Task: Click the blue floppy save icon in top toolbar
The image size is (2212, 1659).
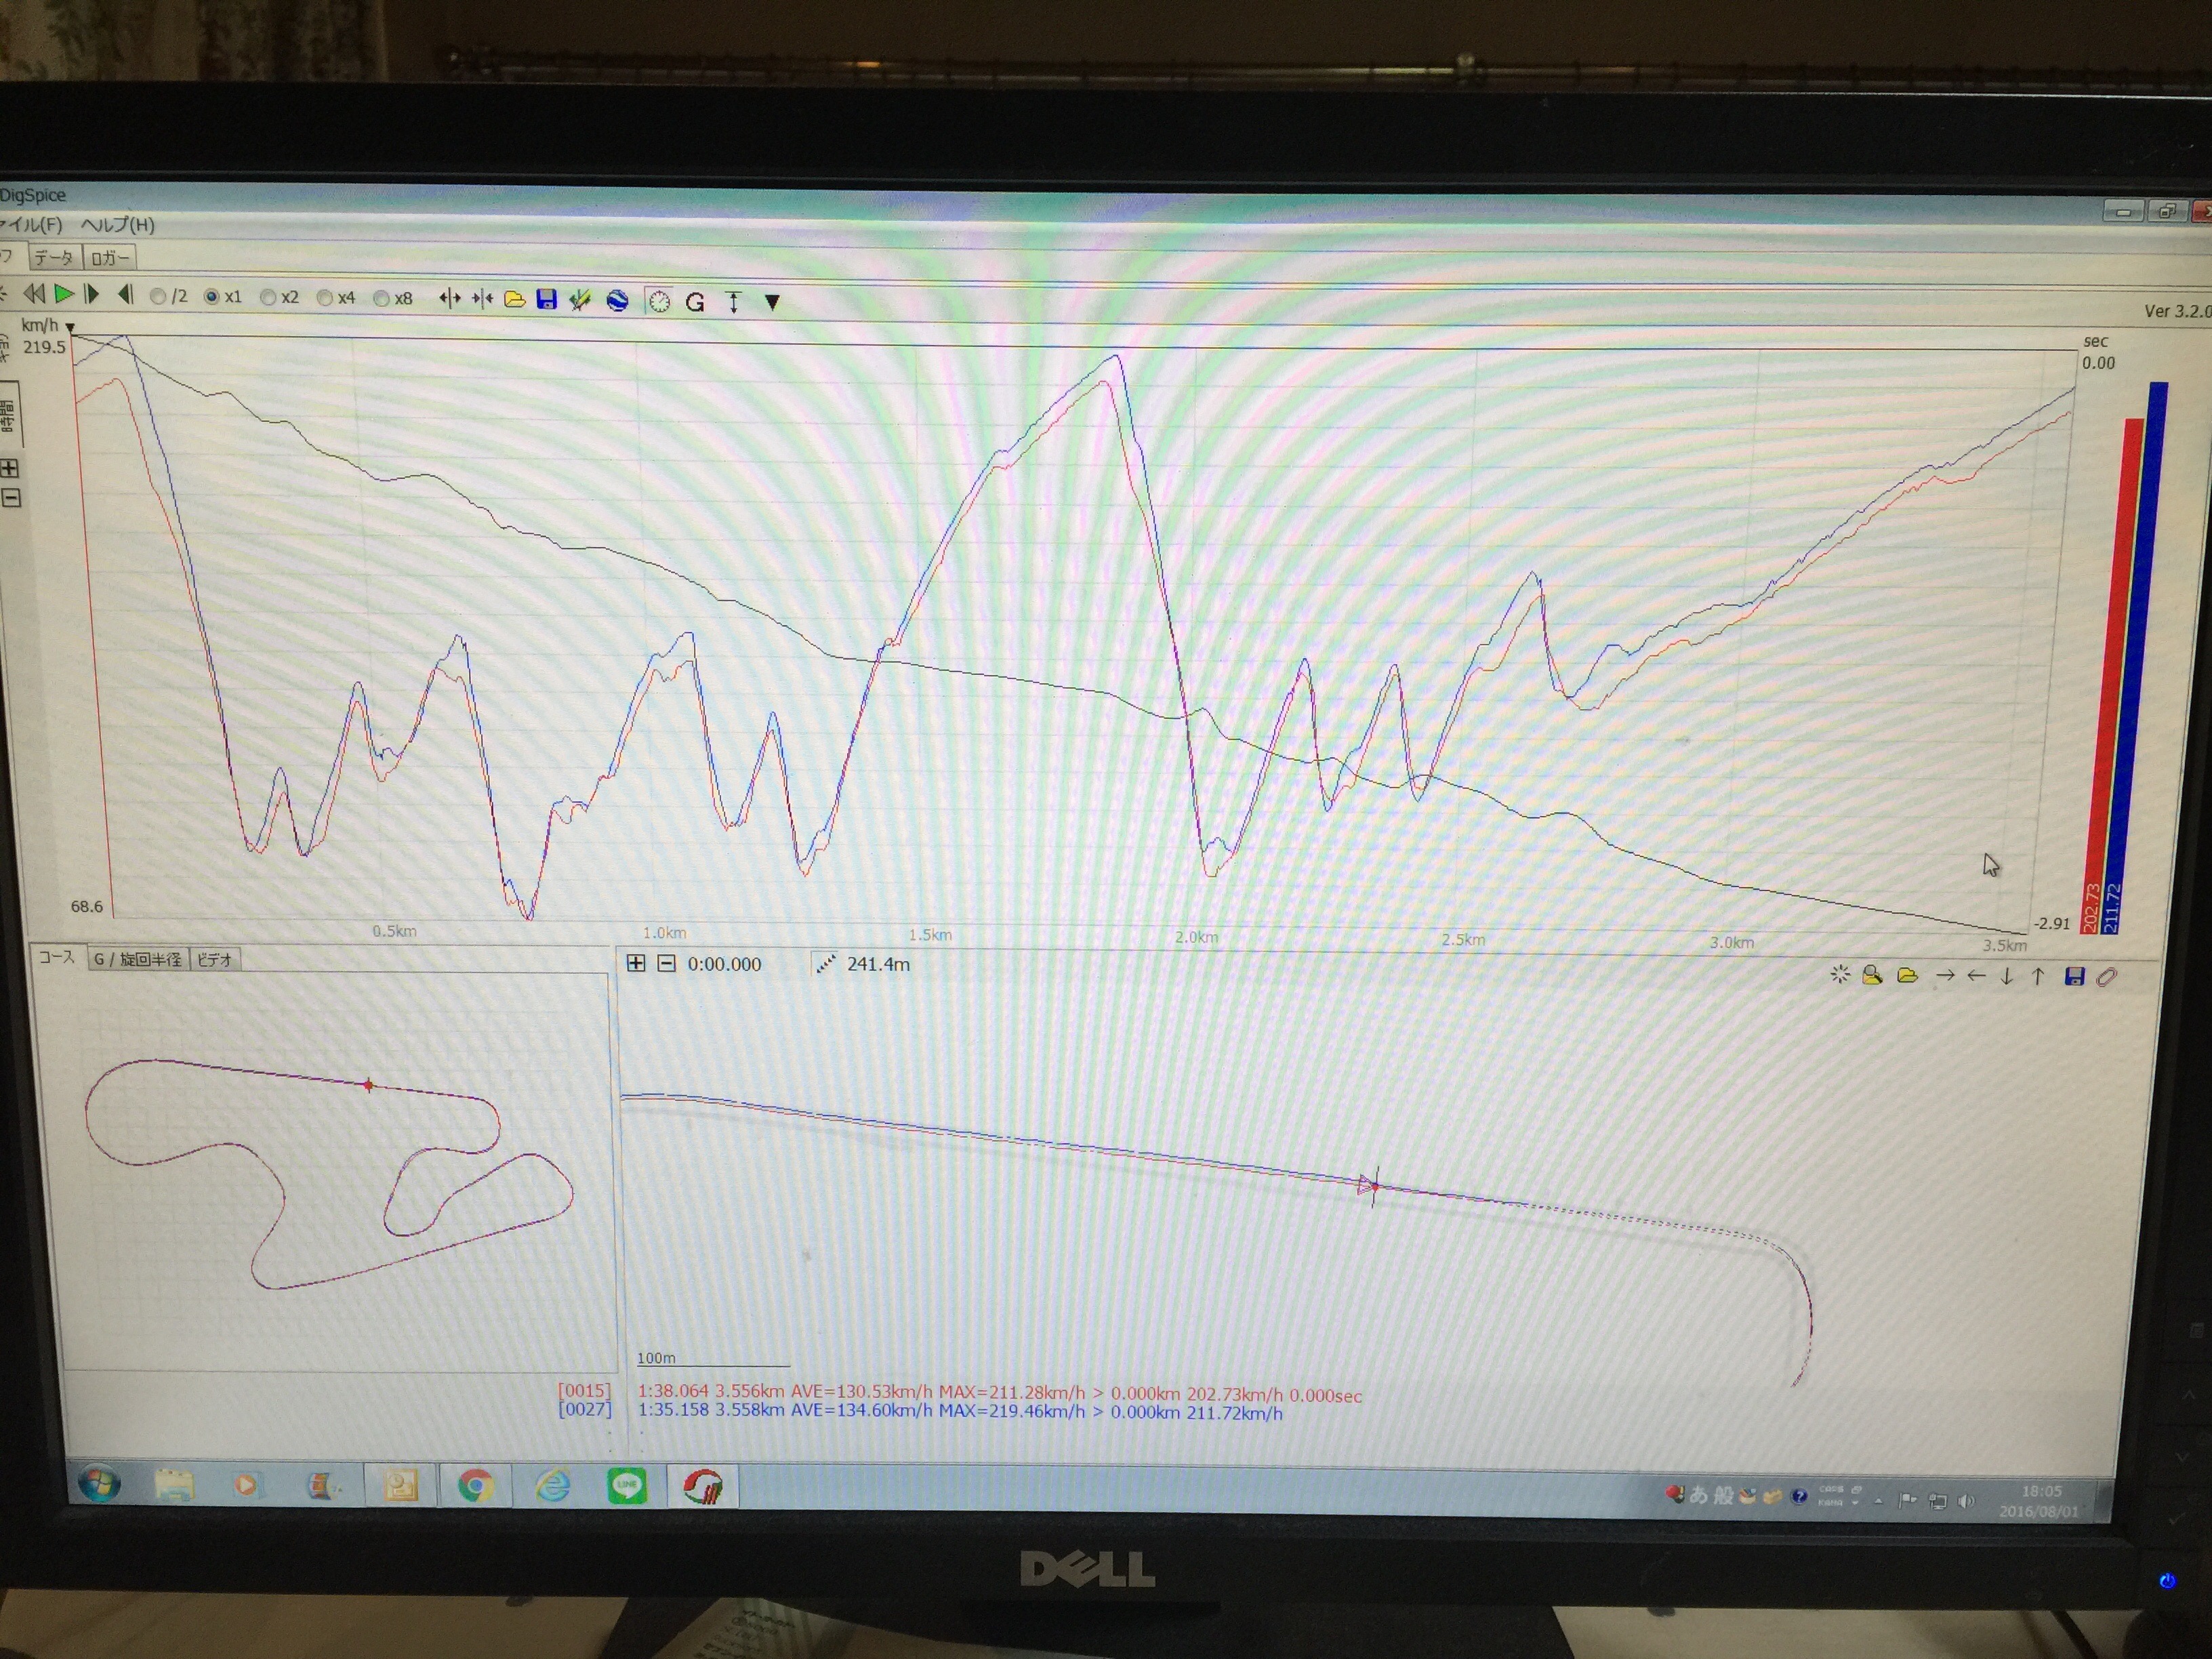Action: click(x=546, y=299)
